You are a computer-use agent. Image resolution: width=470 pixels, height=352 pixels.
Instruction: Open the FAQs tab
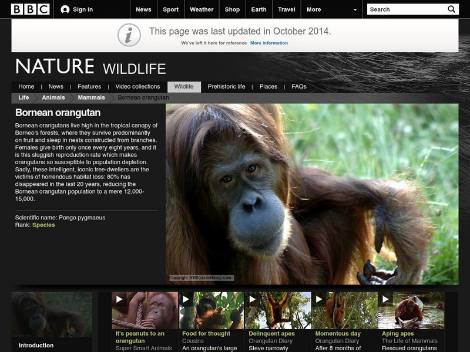299,86
